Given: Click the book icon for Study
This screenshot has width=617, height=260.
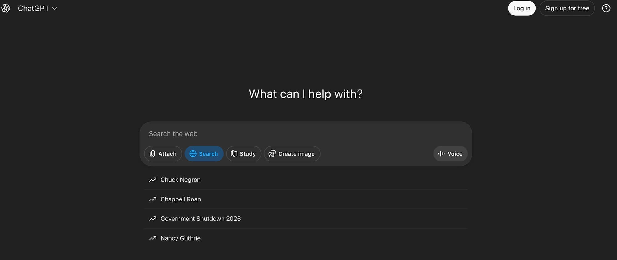Looking at the screenshot, I should [x=234, y=154].
